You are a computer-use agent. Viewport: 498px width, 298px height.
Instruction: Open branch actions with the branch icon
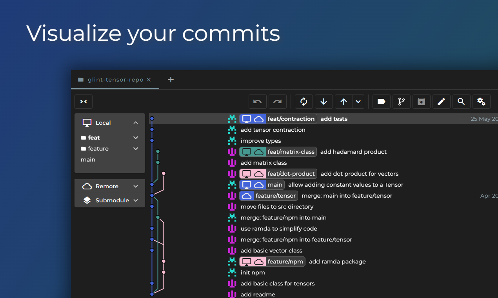pyautogui.click(x=401, y=102)
